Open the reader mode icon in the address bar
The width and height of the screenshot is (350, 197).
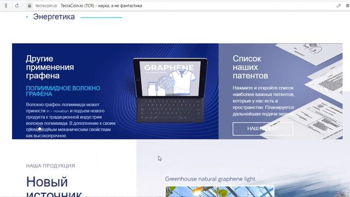(339, 6)
